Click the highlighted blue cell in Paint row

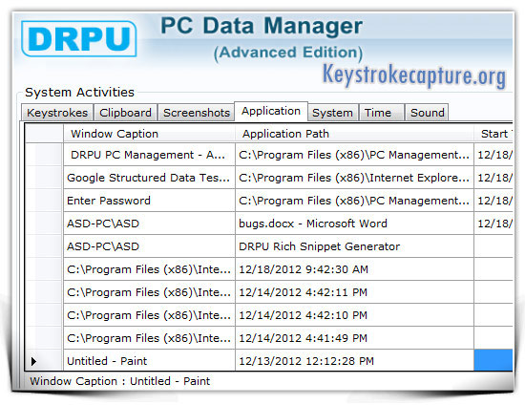coord(493,360)
